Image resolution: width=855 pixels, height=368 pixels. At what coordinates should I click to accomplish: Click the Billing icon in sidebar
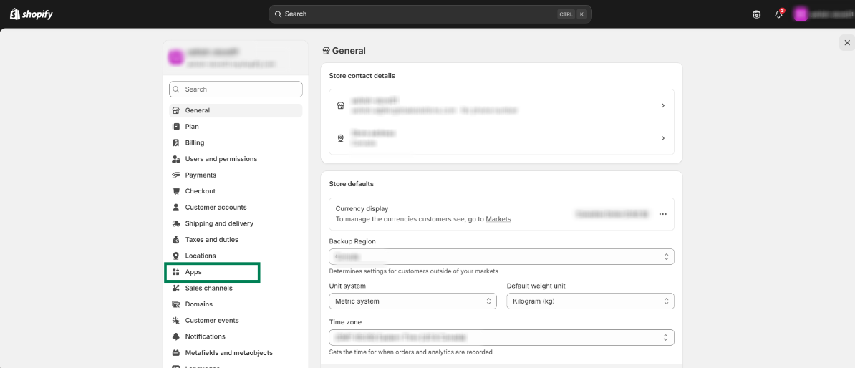[176, 142]
